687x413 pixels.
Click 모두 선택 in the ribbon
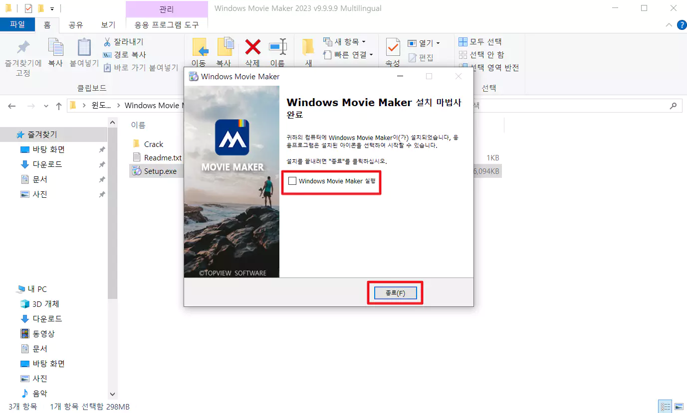(x=480, y=42)
